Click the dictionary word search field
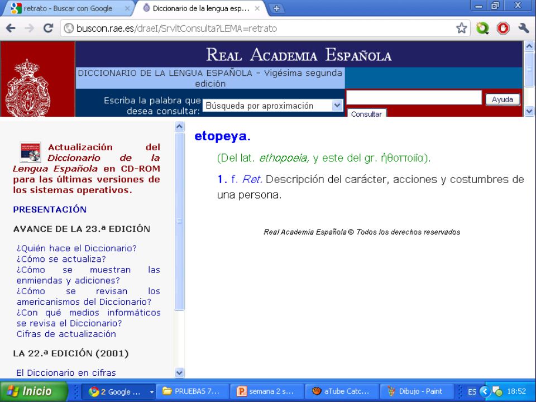 pos(414,97)
